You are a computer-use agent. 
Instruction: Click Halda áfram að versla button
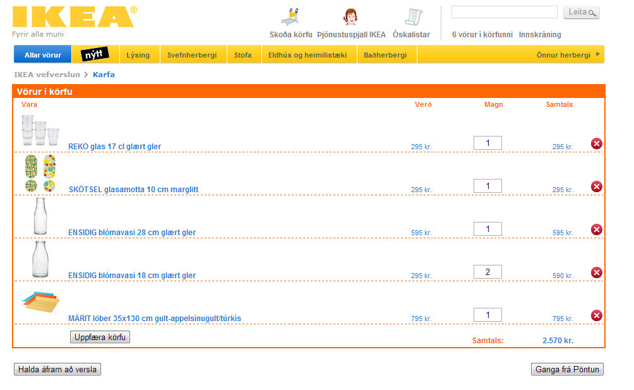[57, 369]
